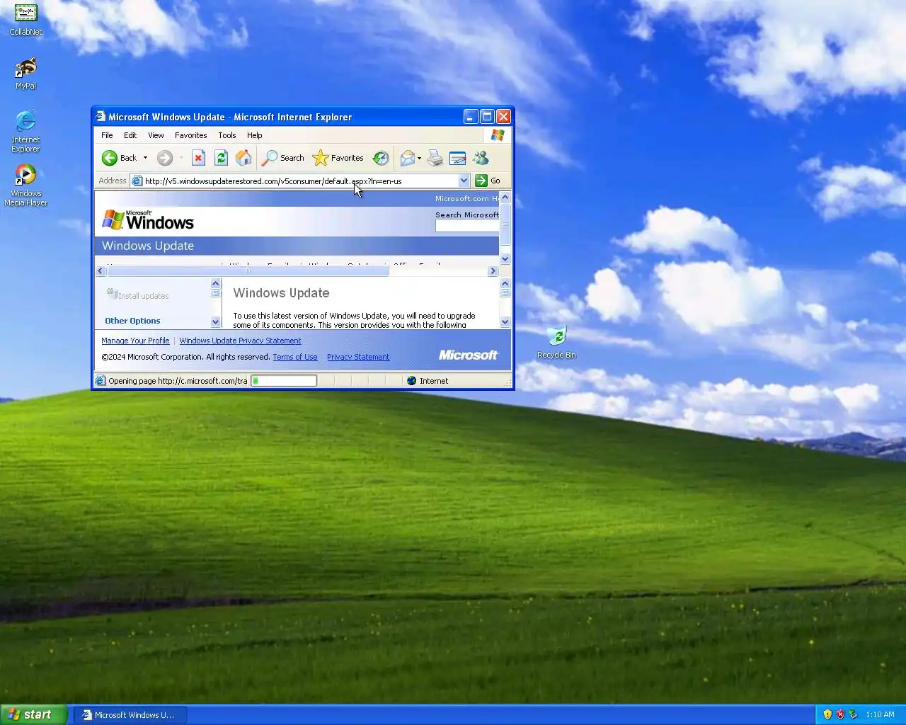
Task: Click the Start button
Action: point(34,714)
